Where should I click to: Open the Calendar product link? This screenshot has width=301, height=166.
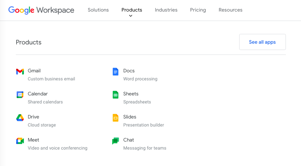coord(38,94)
